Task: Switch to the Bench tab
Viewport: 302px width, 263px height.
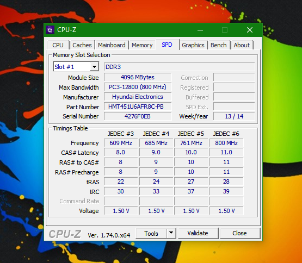Action: (x=219, y=45)
